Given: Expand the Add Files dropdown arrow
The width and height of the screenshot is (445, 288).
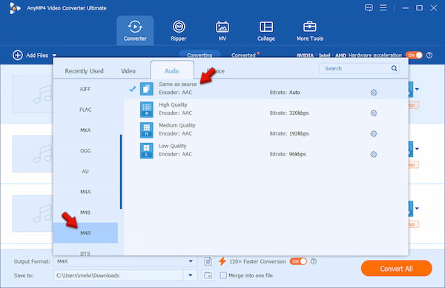Looking at the screenshot, I should click(54, 56).
